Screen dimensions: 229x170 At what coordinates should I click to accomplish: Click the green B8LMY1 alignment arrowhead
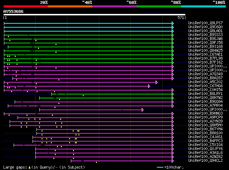pos(173,94)
